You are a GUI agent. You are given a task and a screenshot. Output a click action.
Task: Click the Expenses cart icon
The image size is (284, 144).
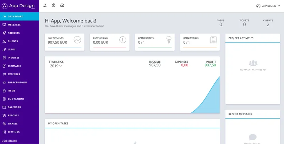click(x=4, y=74)
